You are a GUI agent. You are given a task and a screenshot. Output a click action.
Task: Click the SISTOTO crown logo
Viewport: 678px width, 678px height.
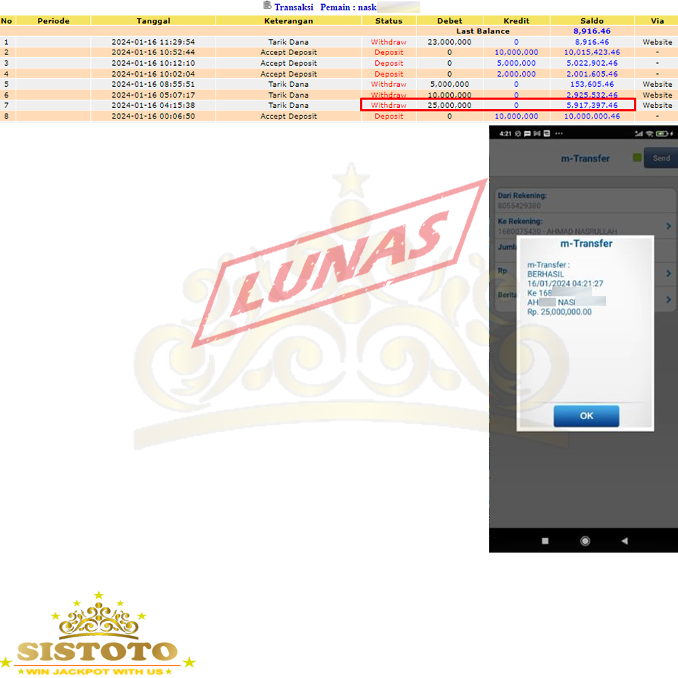pos(98,634)
